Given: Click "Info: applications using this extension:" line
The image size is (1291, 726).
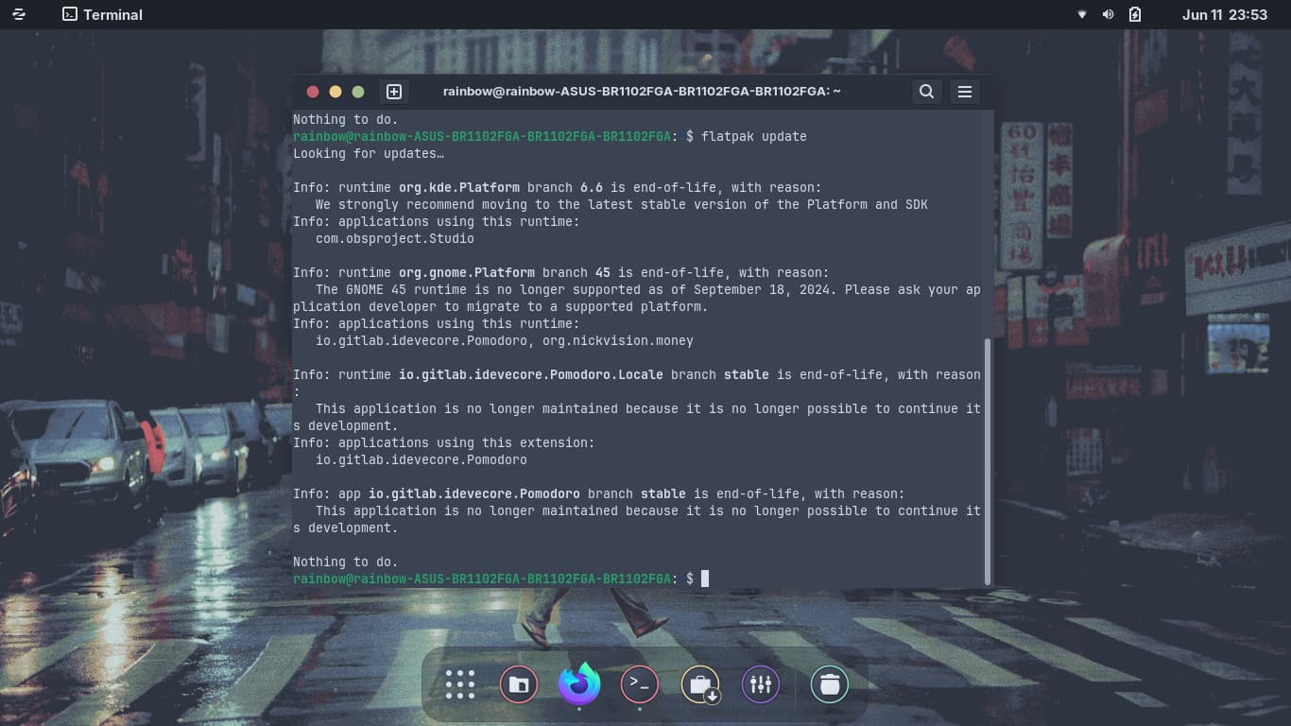Looking at the screenshot, I should 444,443.
